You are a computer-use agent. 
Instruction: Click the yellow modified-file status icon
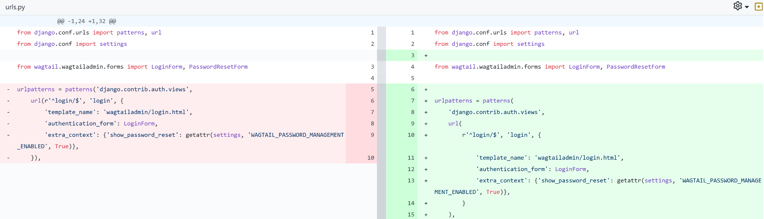[x=758, y=7]
